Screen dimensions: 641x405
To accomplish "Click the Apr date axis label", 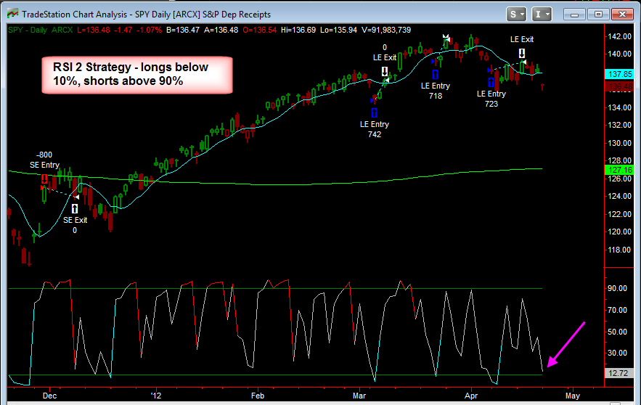I will click(x=471, y=396).
